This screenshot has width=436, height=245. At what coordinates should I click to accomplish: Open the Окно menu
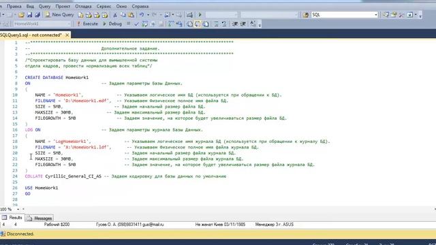pos(121,6)
